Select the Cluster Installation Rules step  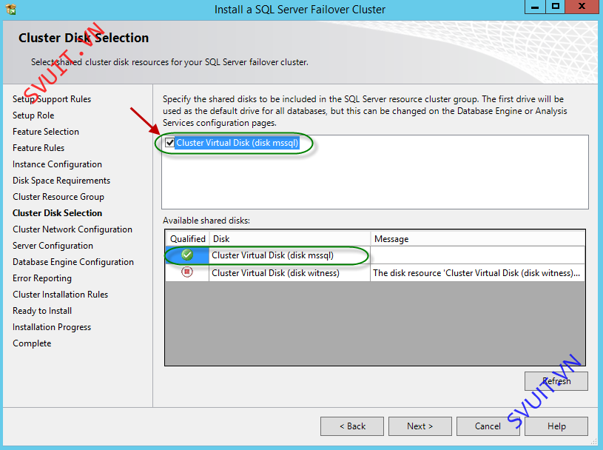(61, 295)
